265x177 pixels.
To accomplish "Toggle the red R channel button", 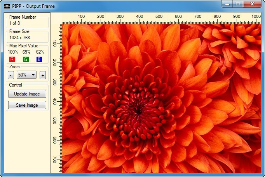I will tap(12, 59).
